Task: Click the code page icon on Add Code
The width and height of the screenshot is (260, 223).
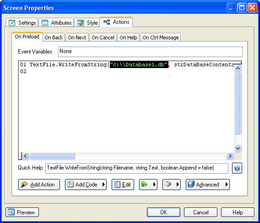Action: click(70, 184)
